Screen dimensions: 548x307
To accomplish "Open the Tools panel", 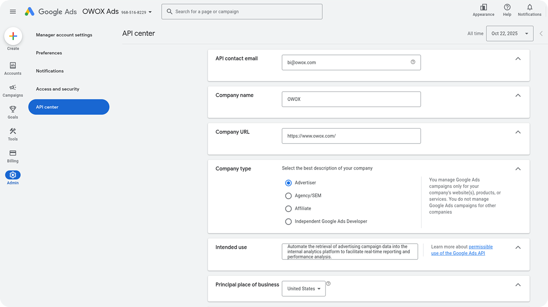I will (13, 134).
